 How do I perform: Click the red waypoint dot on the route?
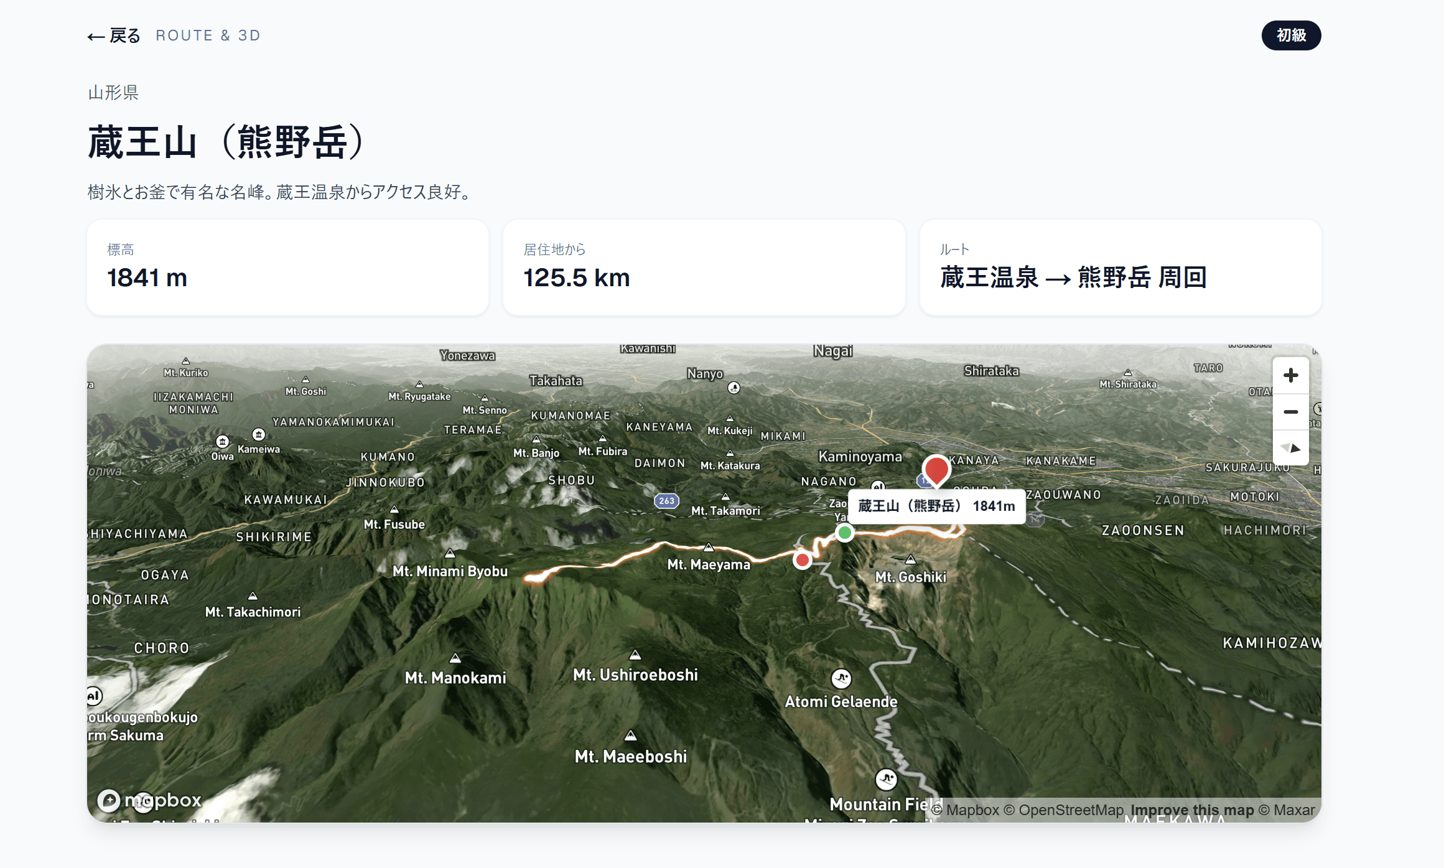click(x=802, y=560)
